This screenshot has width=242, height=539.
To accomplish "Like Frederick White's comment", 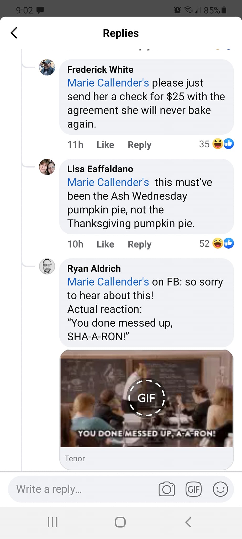I will tap(105, 145).
